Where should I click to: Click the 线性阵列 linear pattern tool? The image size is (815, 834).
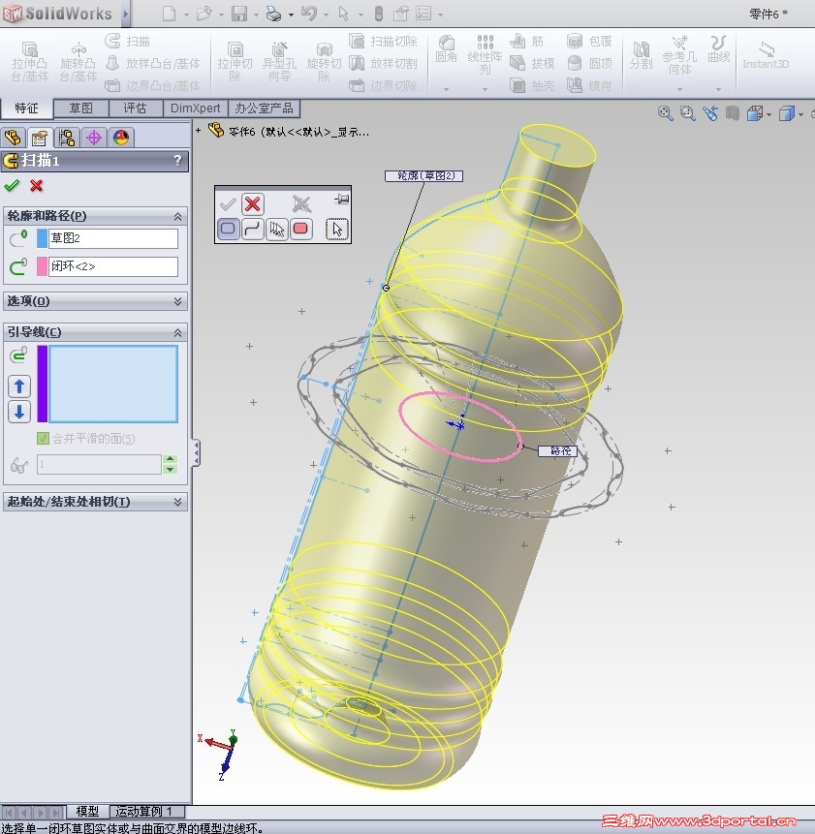(x=485, y=55)
